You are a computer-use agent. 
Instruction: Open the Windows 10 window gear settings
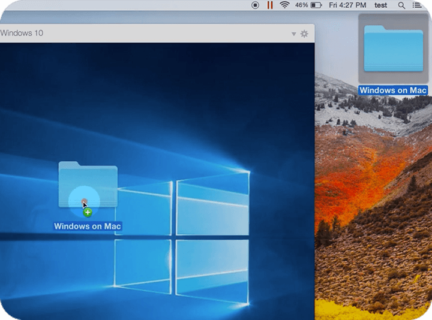[304, 34]
